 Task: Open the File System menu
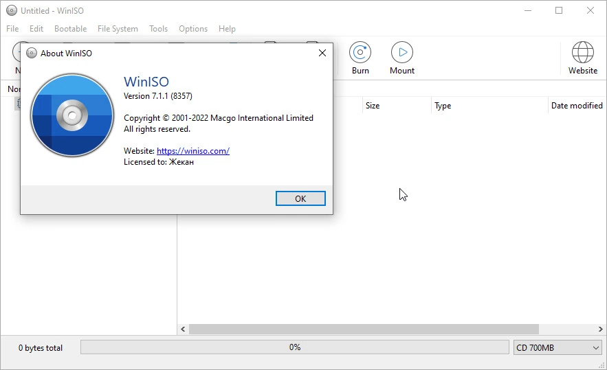tap(118, 29)
